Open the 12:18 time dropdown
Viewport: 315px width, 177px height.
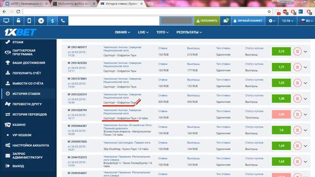tap(287, 21)
